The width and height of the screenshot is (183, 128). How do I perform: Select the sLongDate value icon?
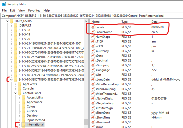coord(93,79)
